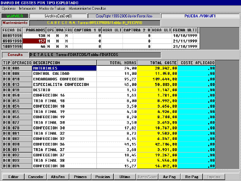Click the COSTE APLICADO column header
241x181 pixels.
196,63
